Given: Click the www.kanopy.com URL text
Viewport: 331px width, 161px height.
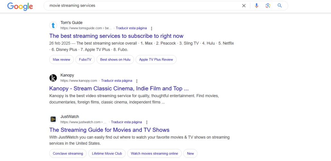Looking at the screenshot, I should [x=79, y=81].
